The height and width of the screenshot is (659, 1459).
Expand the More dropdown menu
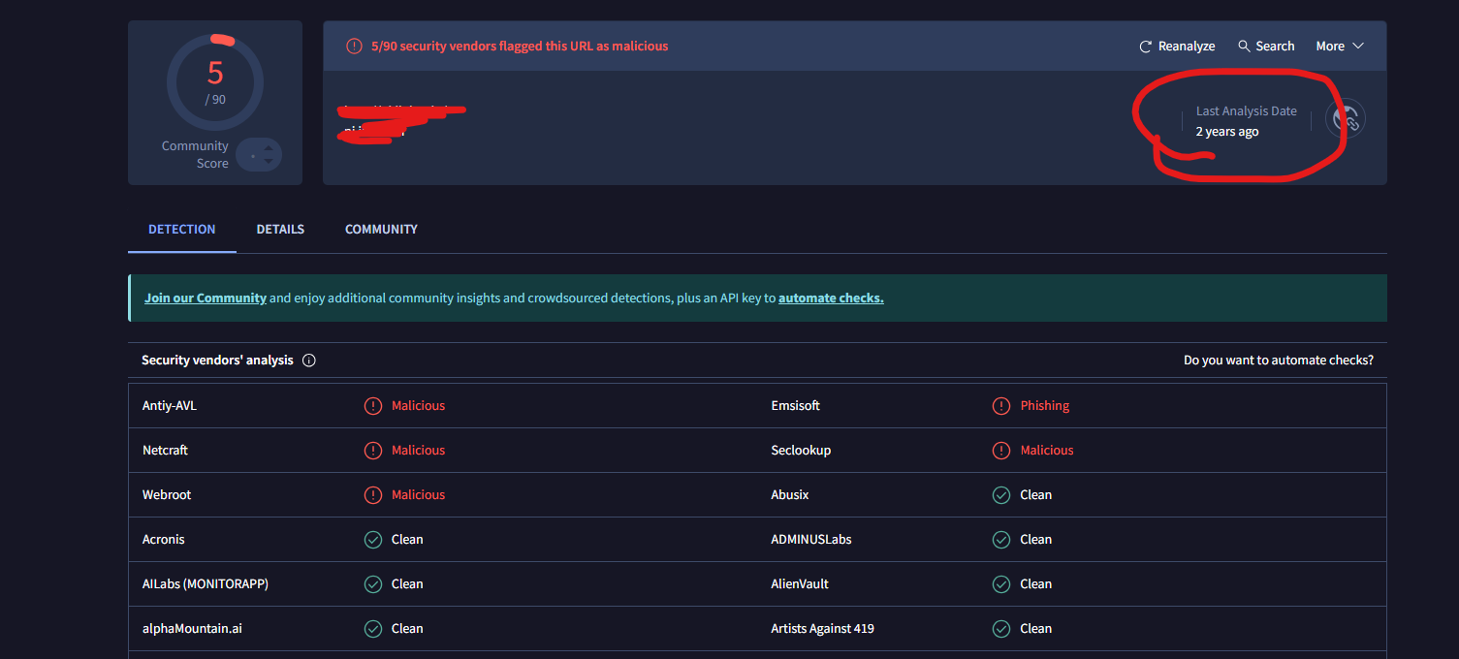click(1340, 47)
